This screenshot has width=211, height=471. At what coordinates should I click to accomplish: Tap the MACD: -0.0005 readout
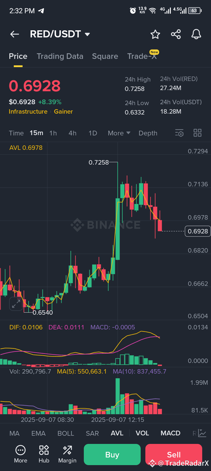[113, 327]
